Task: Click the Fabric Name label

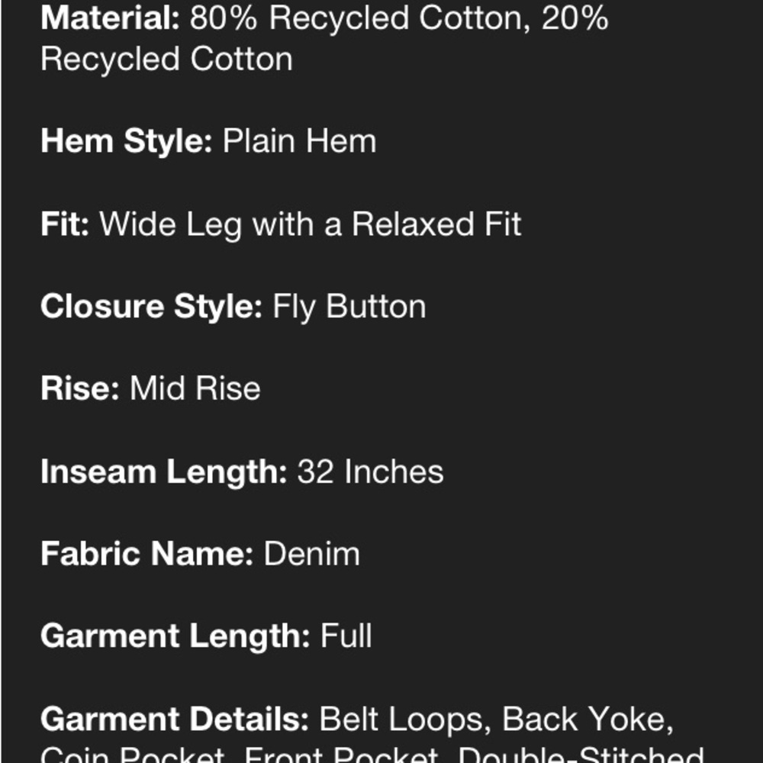Action: 147,554
